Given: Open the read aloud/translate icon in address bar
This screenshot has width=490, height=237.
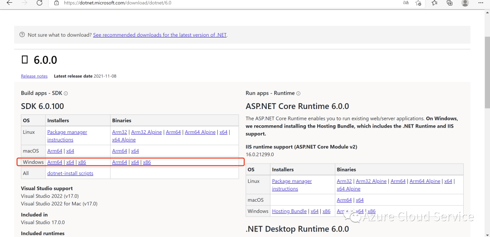Looking at the screenshot, I should pos(406,3).
